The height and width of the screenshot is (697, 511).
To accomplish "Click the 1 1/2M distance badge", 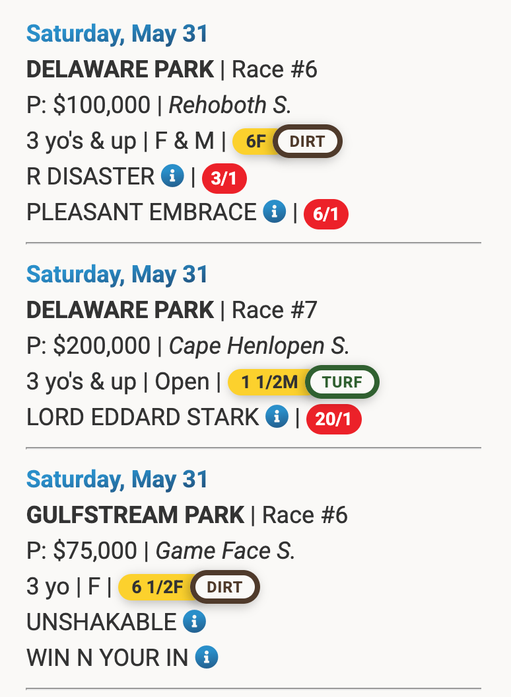I will coord(269,382).
